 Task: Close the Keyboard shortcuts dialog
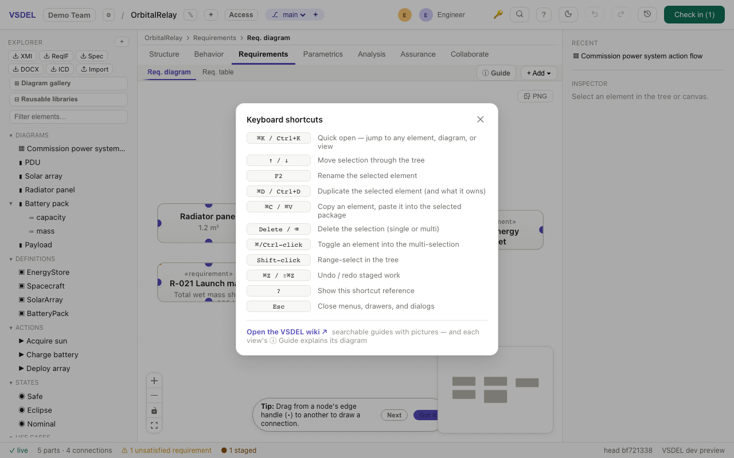coord(481,120)
